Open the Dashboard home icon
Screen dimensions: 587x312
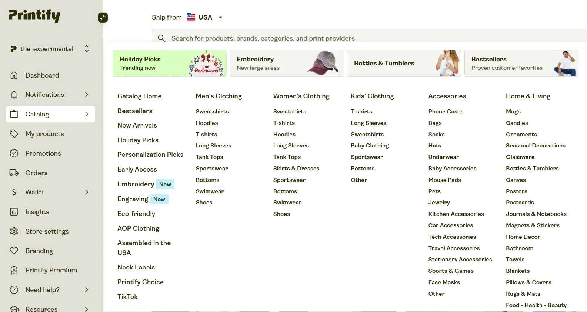14,75
